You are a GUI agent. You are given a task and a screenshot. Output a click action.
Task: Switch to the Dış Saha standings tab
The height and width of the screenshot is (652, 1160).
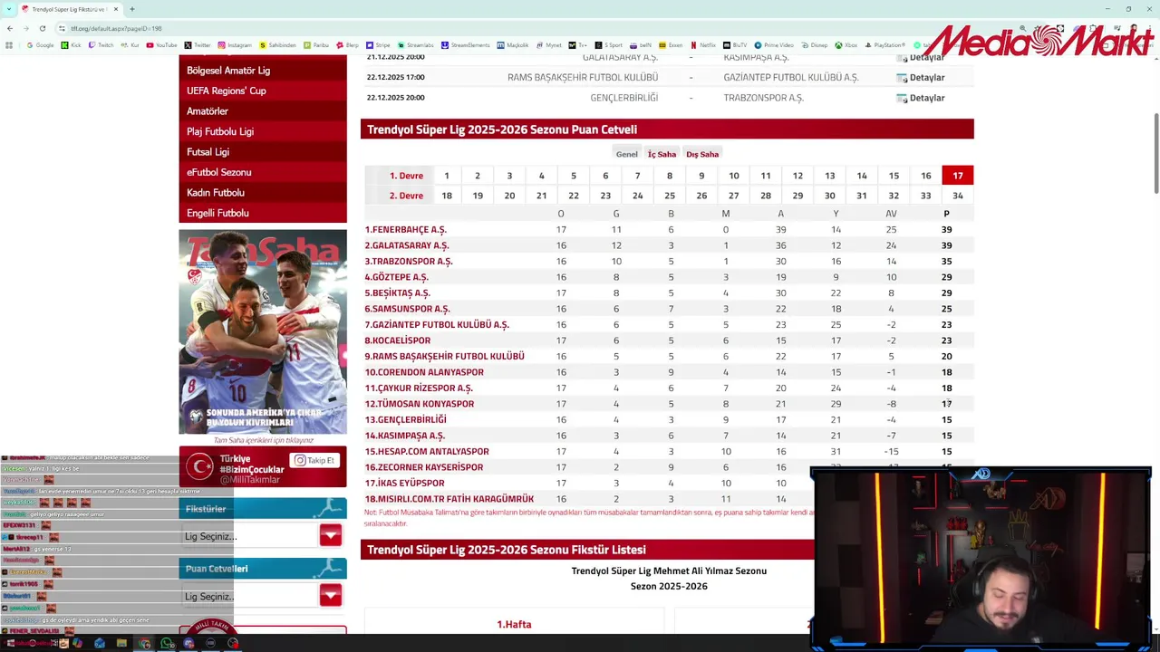point(702,154)
